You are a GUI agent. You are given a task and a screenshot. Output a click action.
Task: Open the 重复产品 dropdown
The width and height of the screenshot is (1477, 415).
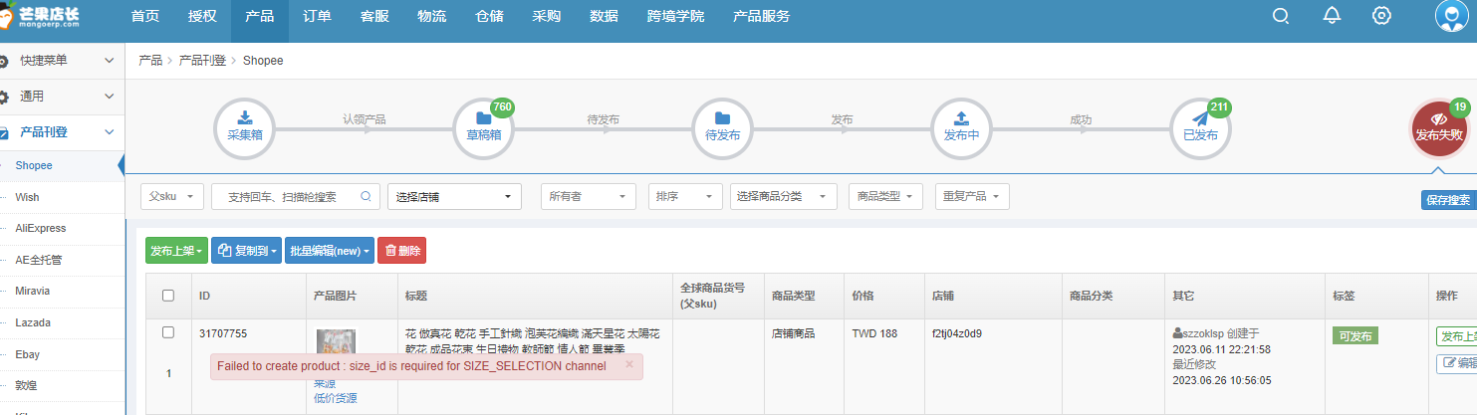pyautogui.click(x=972, y=197)
